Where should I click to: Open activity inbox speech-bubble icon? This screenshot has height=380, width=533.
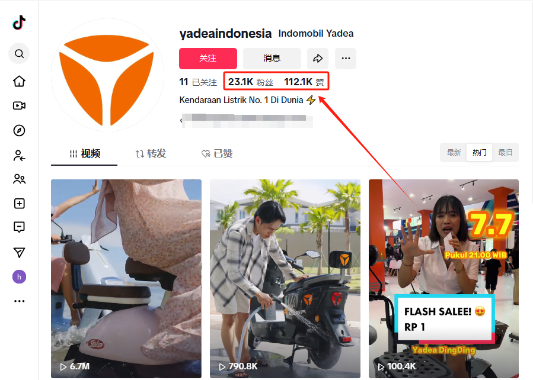19,227
